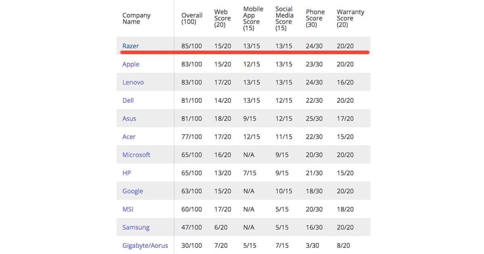Follow the Dell company link
This screenshot has height=254, width=484.
pyautogui.click(x=128, y=100)
